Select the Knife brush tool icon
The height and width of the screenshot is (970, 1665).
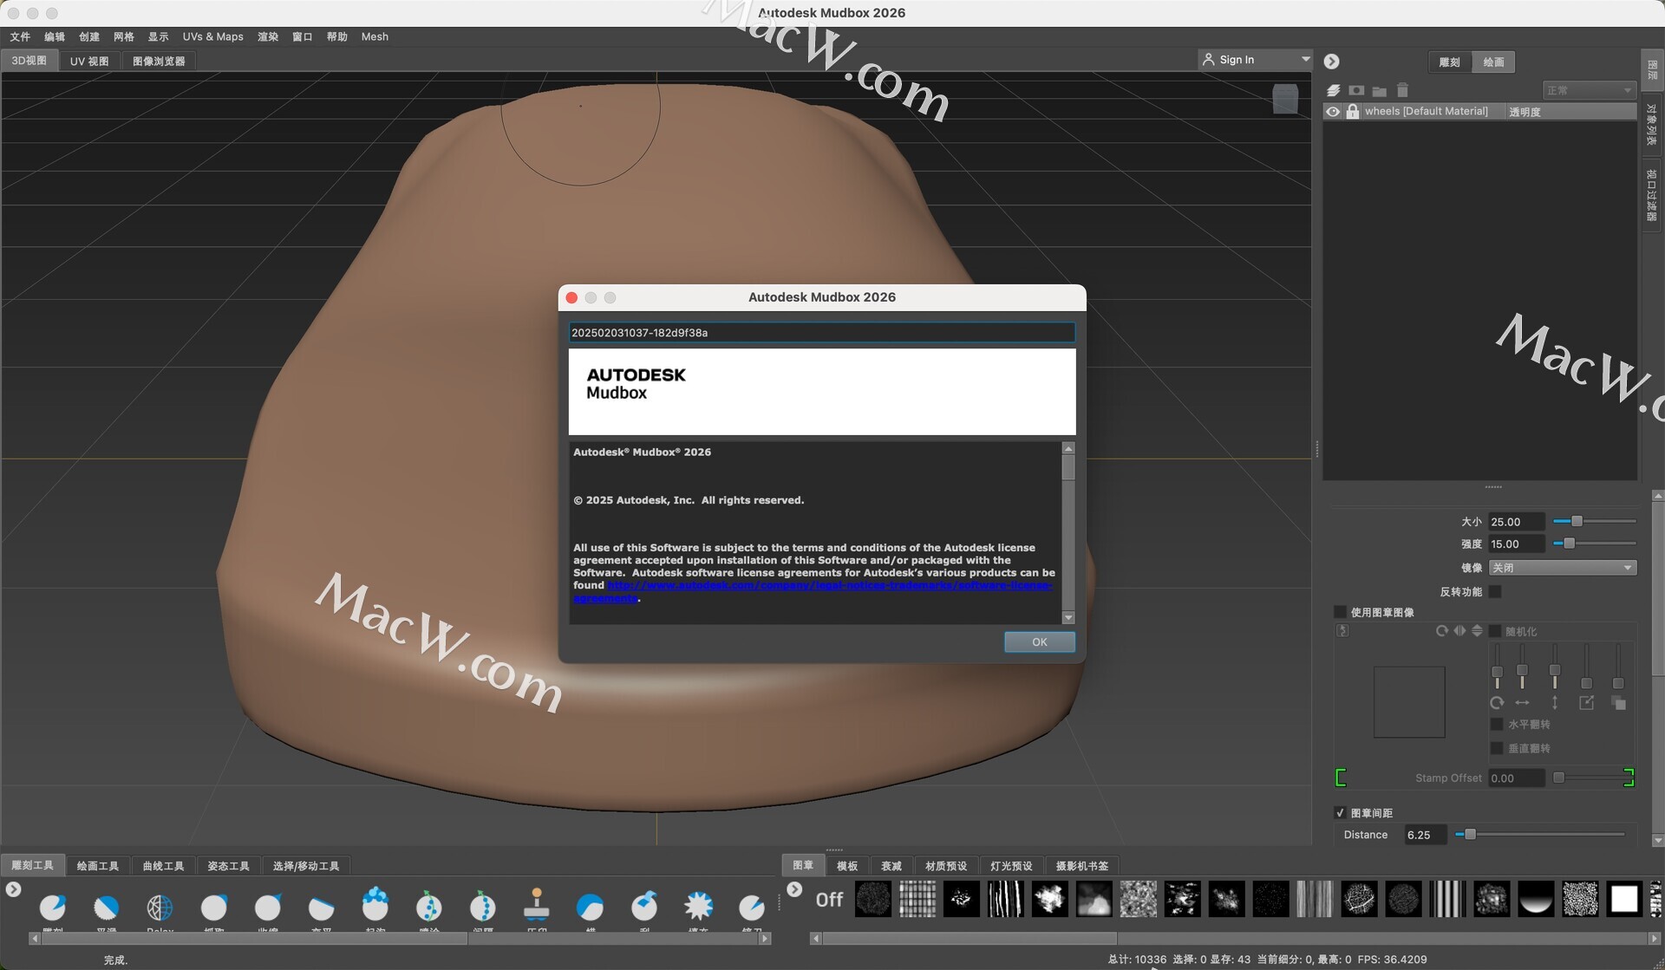point(752,907)
